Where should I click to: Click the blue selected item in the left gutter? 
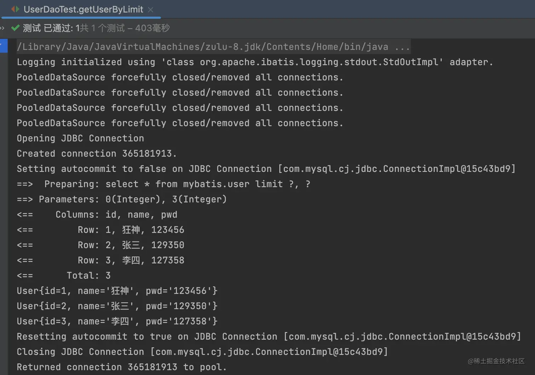[4, 46]
